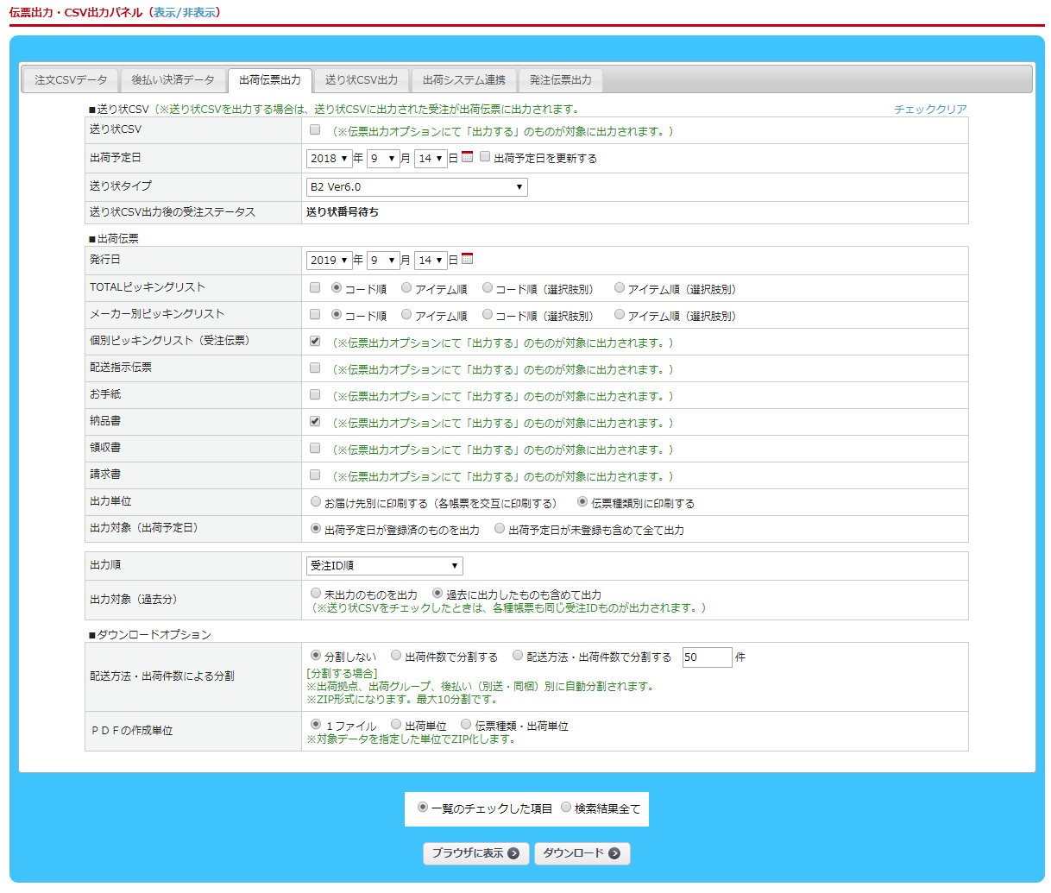The height and width of the screenshot is (893, 1051).
Task: Click the ブラウザに表示 button
Action: (475, 853)
